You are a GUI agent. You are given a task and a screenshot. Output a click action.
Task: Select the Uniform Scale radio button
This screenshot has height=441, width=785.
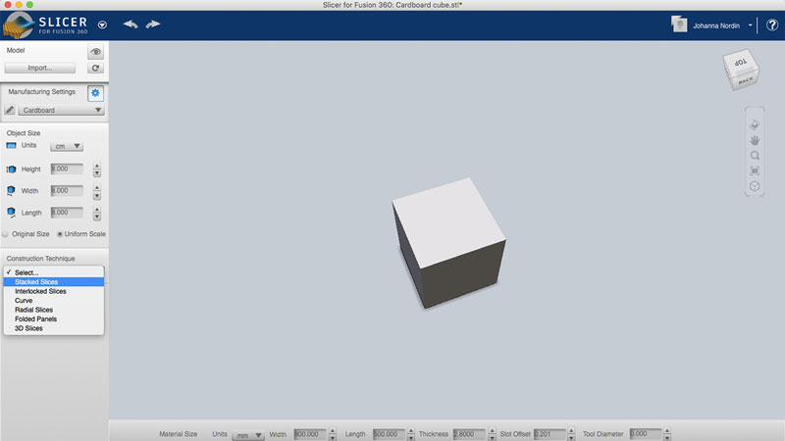click(x=60, y=234)
